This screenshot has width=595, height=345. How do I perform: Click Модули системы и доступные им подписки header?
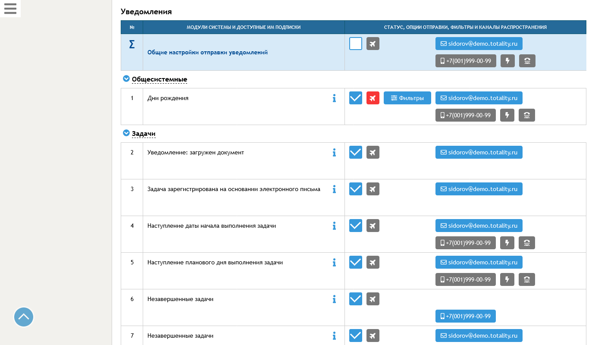[244, 27]
